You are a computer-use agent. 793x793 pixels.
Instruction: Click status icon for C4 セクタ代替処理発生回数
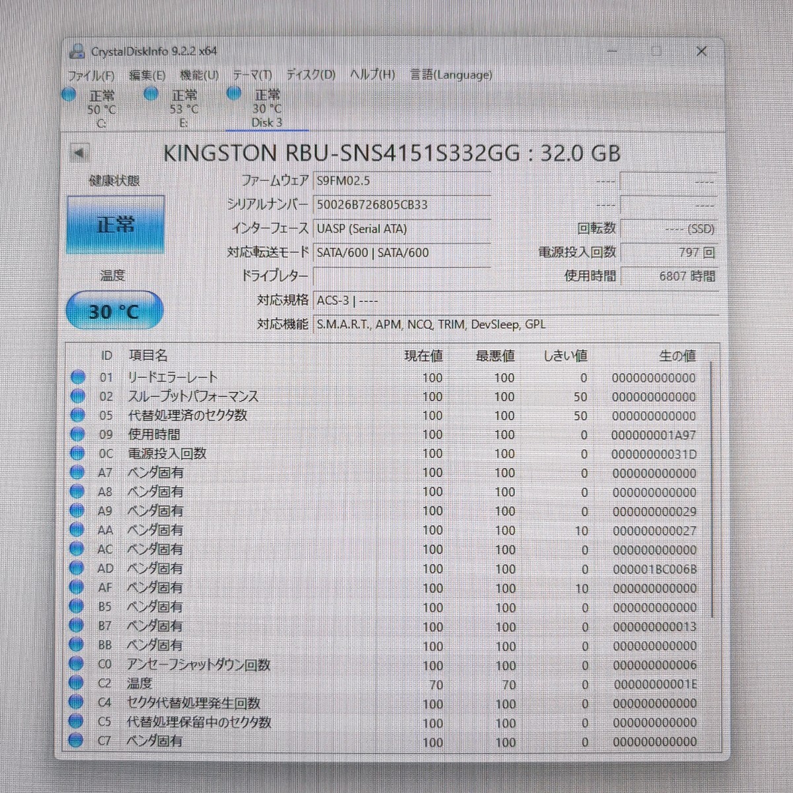coord(77,702)
